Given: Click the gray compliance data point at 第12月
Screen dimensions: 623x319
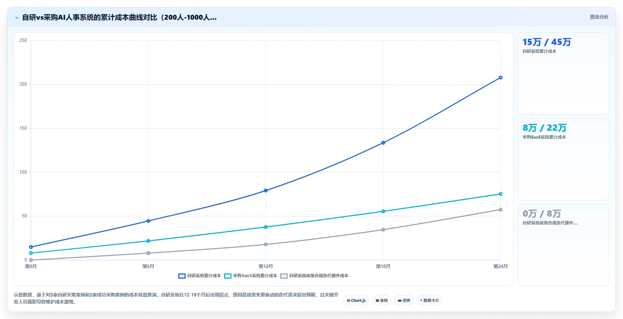Looking at the screenshot, I should (266, 244).
